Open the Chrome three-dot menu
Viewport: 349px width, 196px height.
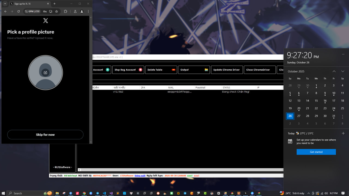pyautogui.click(x=88, y=11)
